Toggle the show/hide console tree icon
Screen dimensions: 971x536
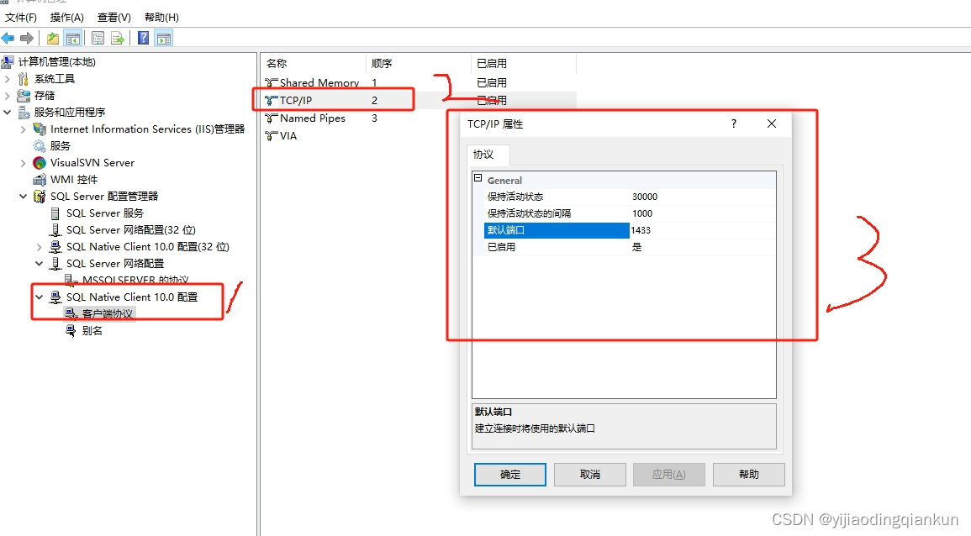(73, 39)
